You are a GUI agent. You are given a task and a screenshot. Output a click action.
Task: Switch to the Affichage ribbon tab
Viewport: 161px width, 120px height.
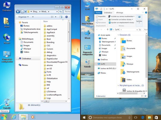(119, 13)
